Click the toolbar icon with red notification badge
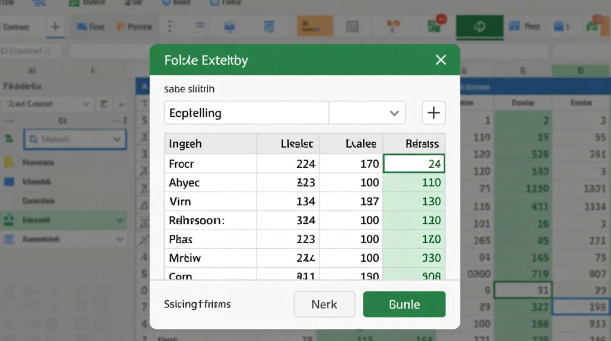 click(x=436, y=25)
